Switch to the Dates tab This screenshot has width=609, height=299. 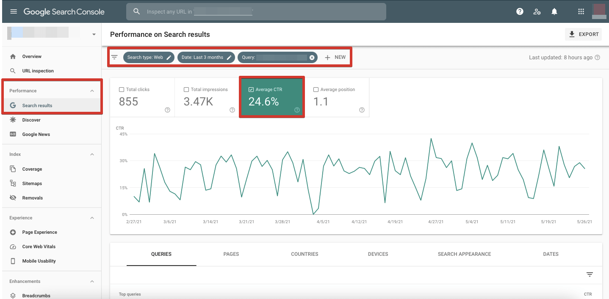551,254
